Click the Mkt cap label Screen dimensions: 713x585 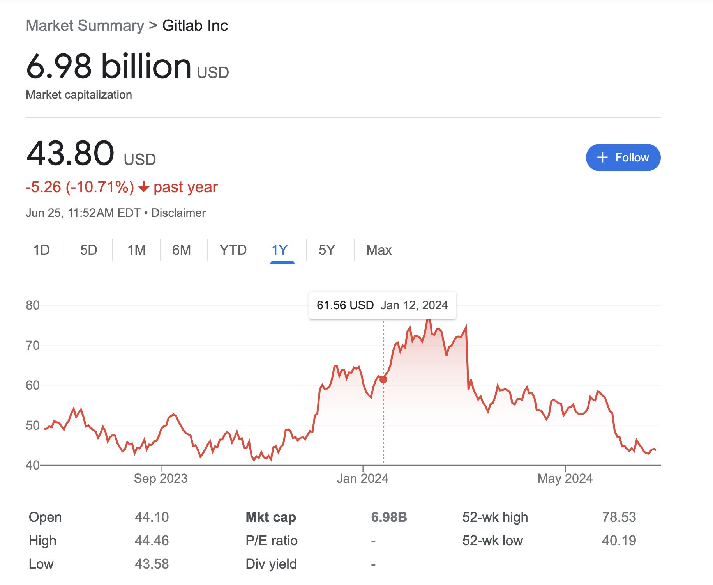tap(271, 517)
